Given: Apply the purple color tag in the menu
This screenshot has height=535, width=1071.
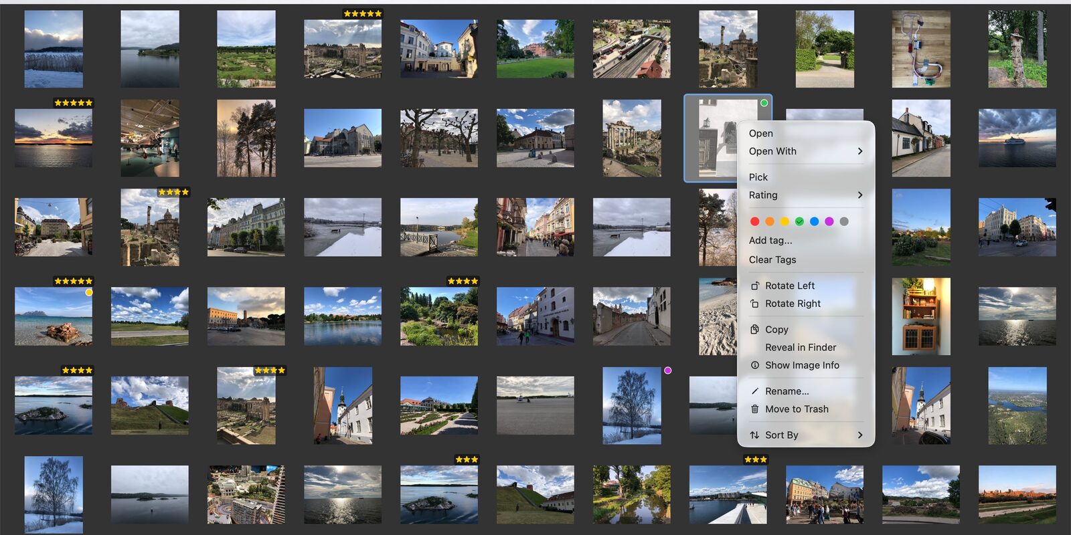Looking at the screenshot, I should pyautogui.click(x=829, y=221).
